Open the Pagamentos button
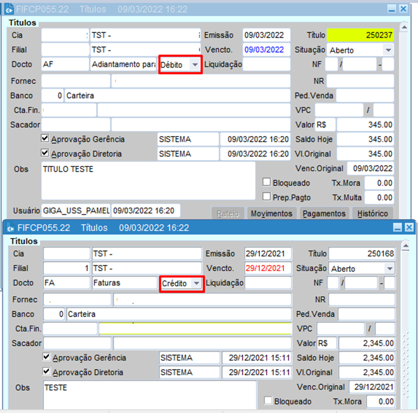Viewport: 418px width, 413px height. 324,214
